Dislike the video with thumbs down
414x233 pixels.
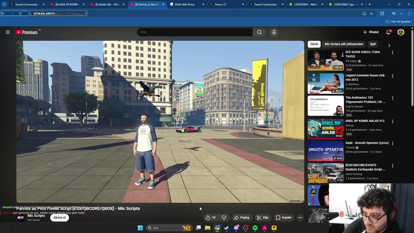224,217
